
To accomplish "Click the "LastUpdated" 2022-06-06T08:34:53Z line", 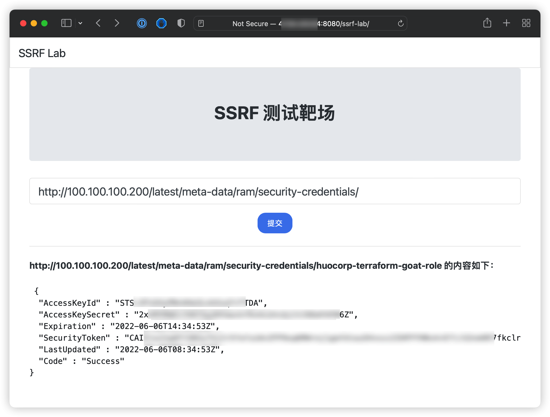I will point(131,349).
